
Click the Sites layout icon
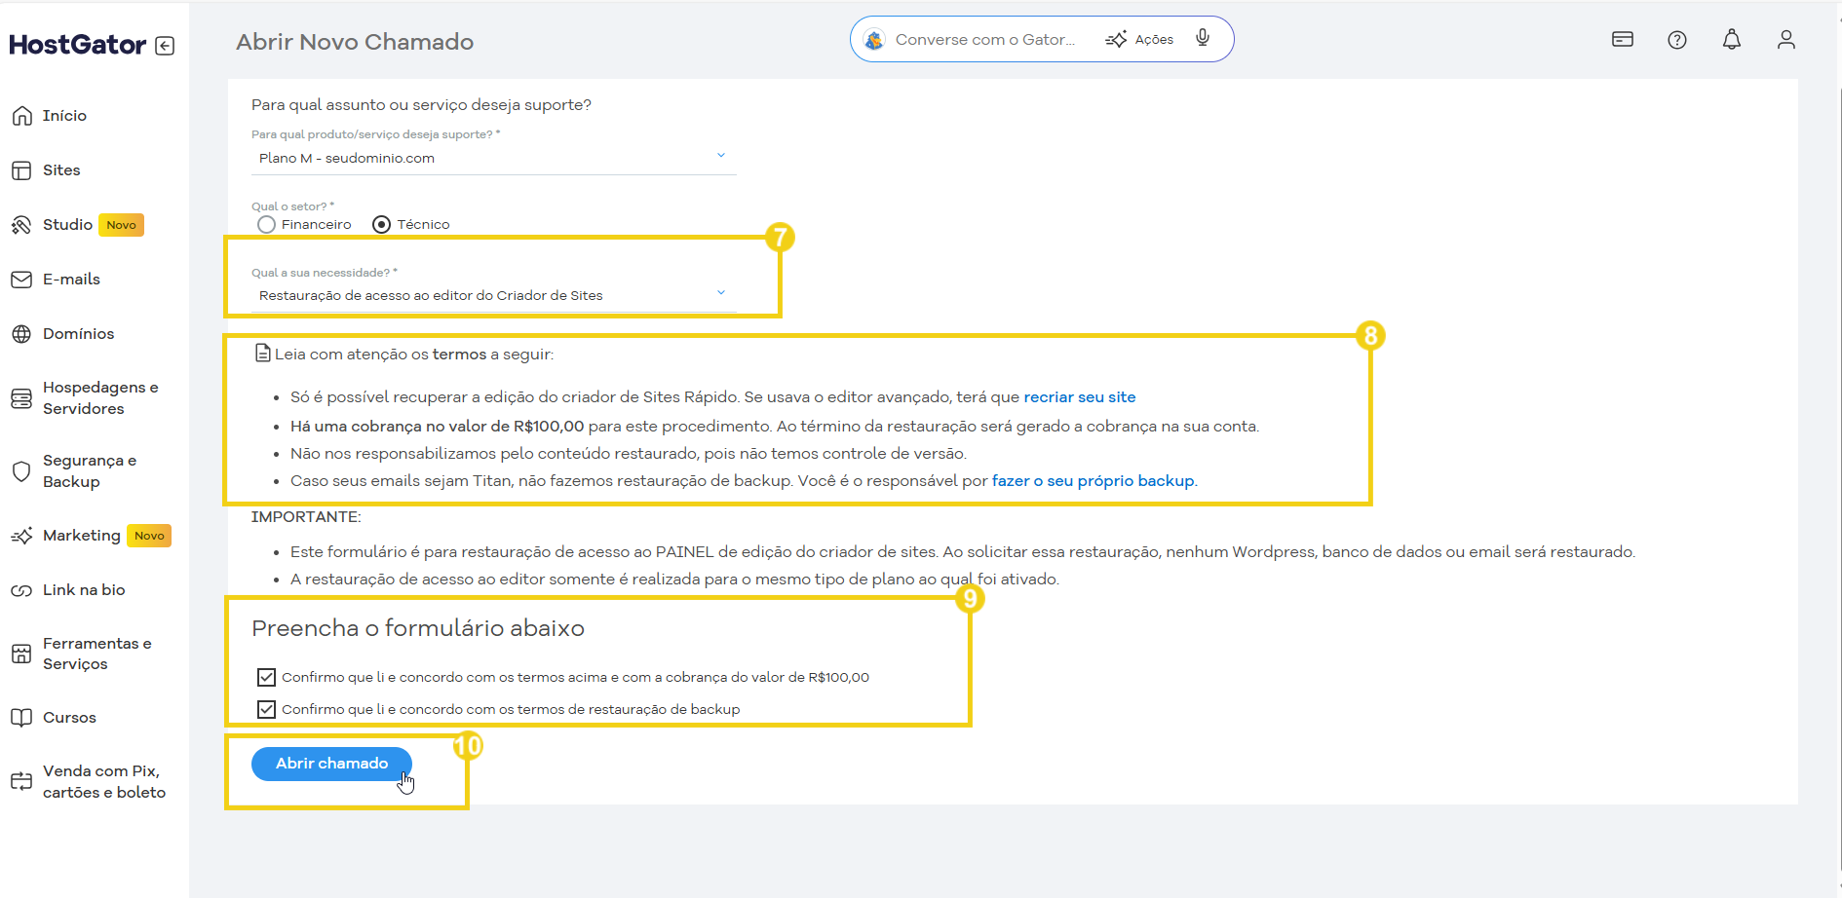coord(21,170)
